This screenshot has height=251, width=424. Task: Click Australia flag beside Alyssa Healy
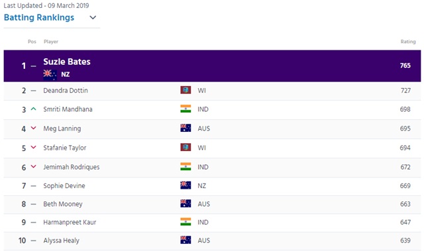tap(185, 240)
